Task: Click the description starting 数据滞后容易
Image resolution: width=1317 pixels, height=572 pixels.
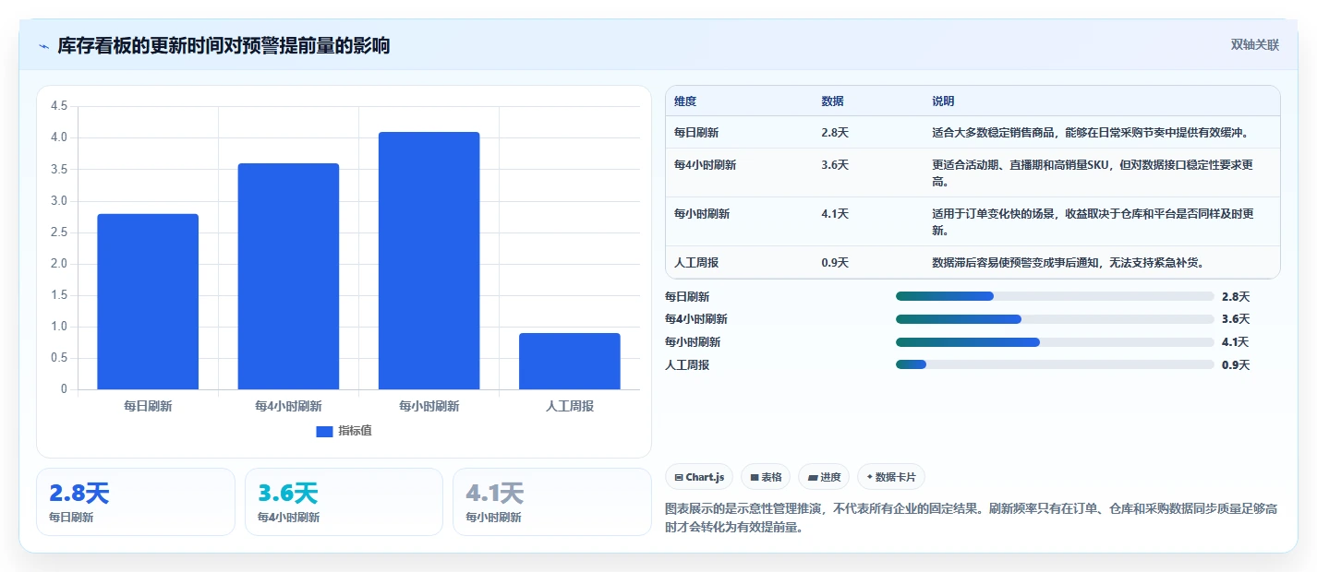Action: tap(1068, 263)
